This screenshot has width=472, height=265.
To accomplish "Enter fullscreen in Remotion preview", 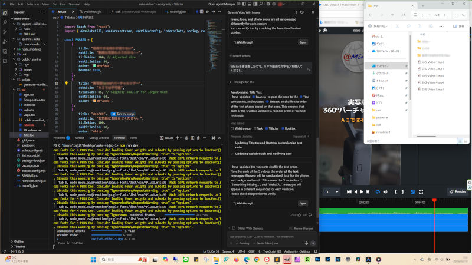I will pyautogui.click(x=420, y=192).
